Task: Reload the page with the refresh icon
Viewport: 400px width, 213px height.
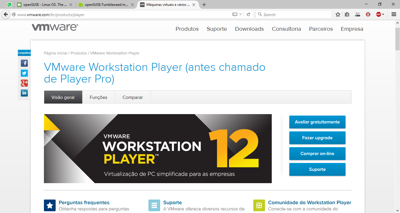Action: (248, 15)
